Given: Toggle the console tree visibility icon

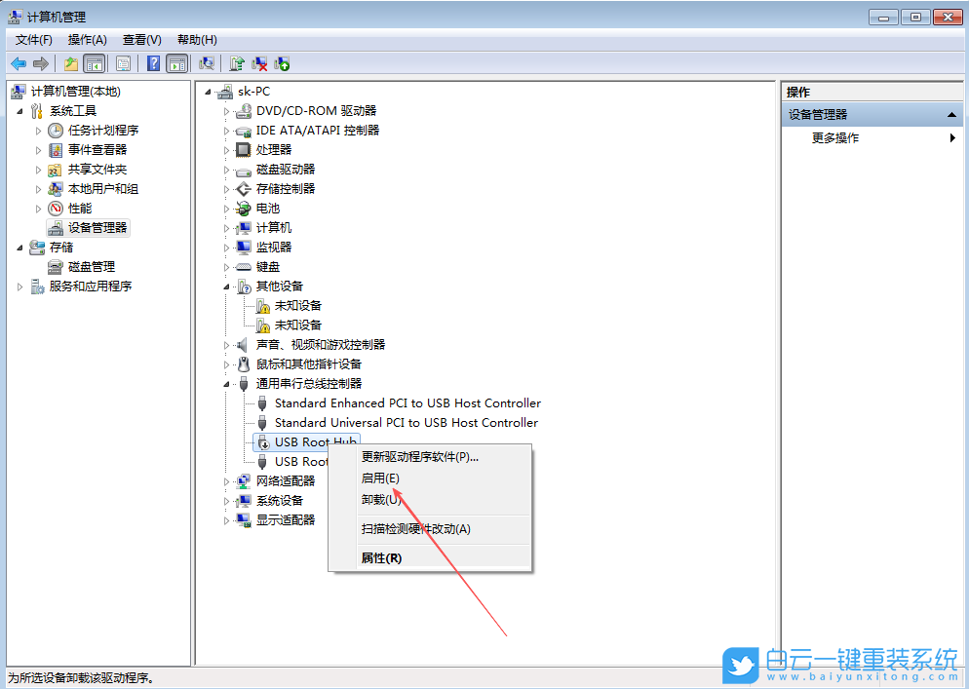Looking at the screenshot, I should 93,63.
